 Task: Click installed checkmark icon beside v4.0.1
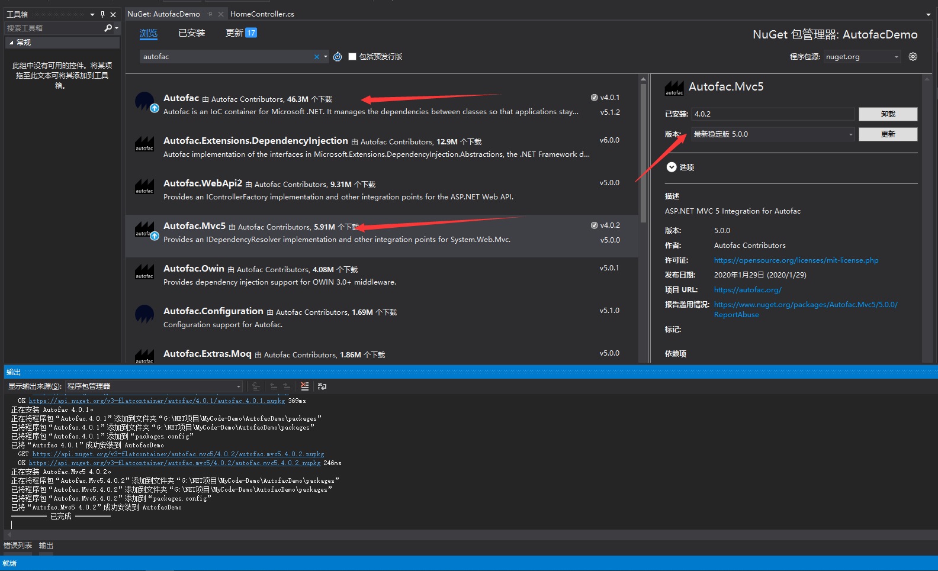(x=594, y=98)
